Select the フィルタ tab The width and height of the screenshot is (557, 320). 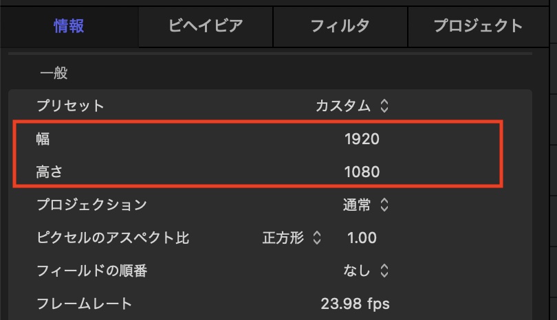click(x=340, y=26)
